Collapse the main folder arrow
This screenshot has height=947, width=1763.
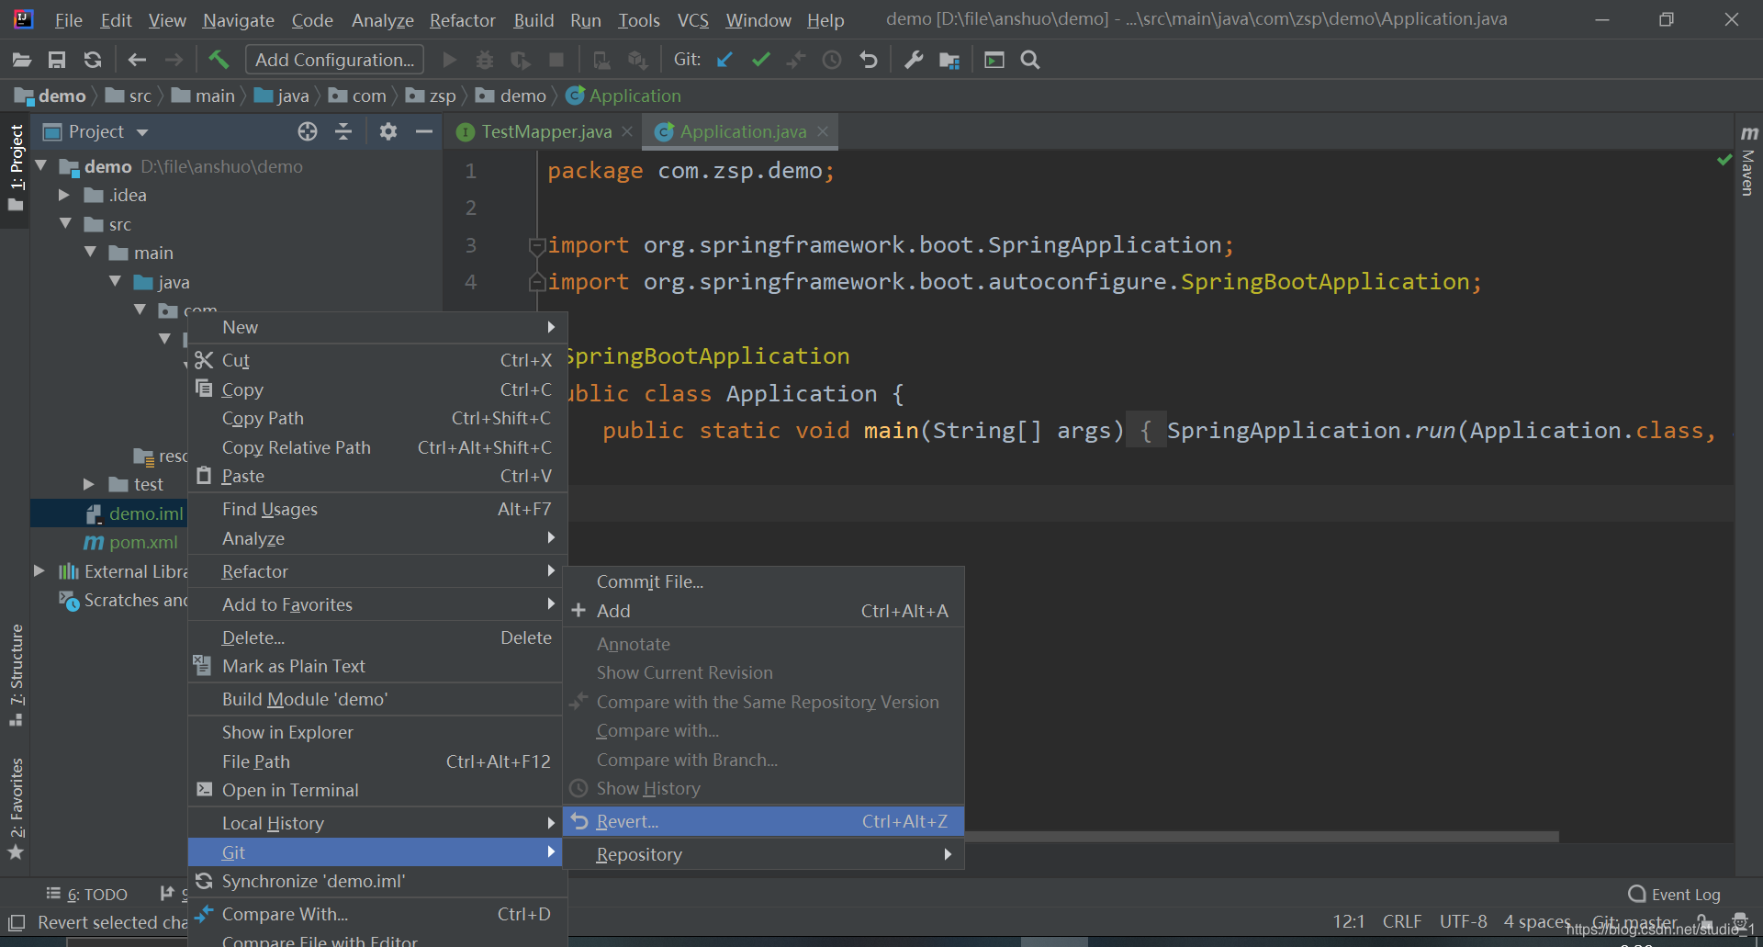pyautogui.click(x=90, y=253)
